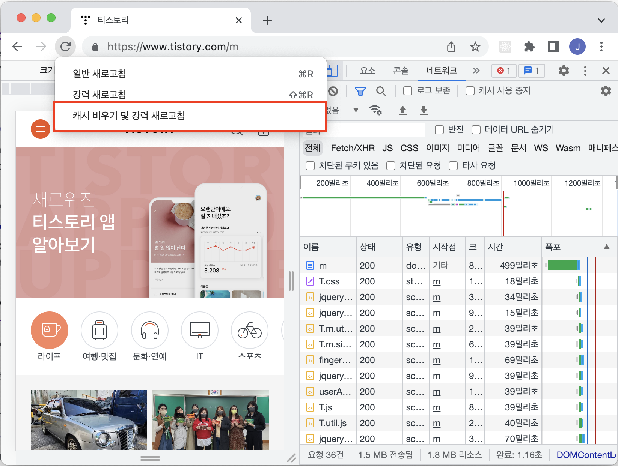This screenshot has height=466, width=618.
Task: Toggle the 데이터 URL 숨기기 checkbox
Action: pyautogui.click(x=476, y=130)
